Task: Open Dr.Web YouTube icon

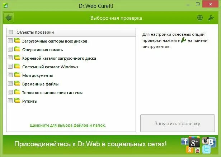Action: pos(197,151)
